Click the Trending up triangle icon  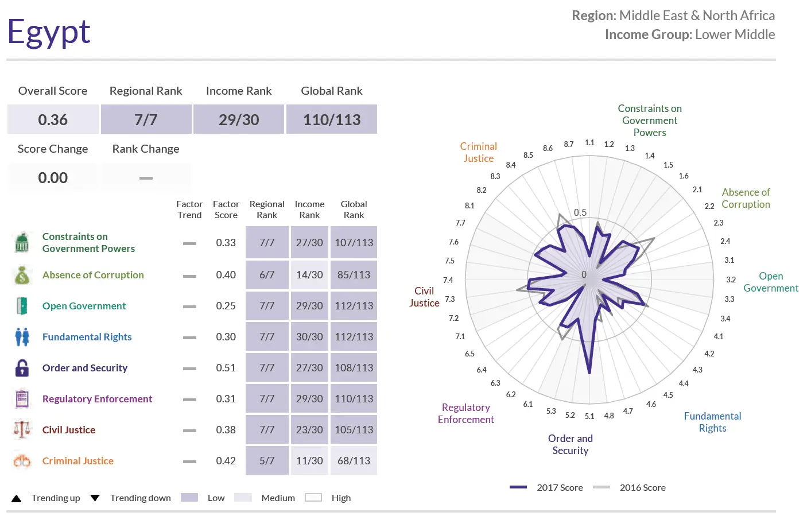click(x=17, y=498)
